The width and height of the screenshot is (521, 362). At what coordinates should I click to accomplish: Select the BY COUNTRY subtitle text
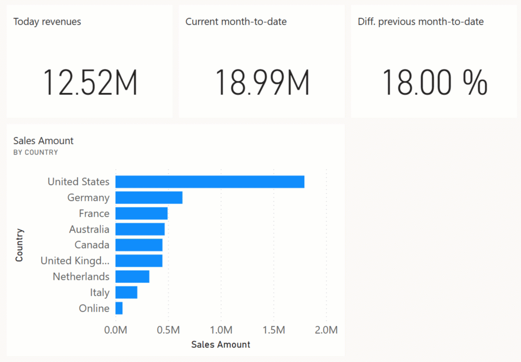click(x=36, y=152)
